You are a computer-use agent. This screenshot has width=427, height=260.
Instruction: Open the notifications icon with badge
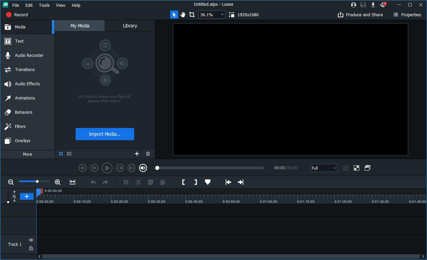tap(383, 5)
